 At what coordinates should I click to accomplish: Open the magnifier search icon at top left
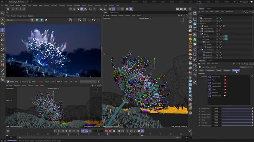(x=2, y=13)
